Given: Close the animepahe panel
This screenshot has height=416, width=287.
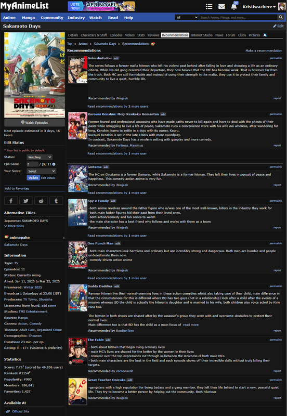Looking at the screenshot, I should (63, 238).
